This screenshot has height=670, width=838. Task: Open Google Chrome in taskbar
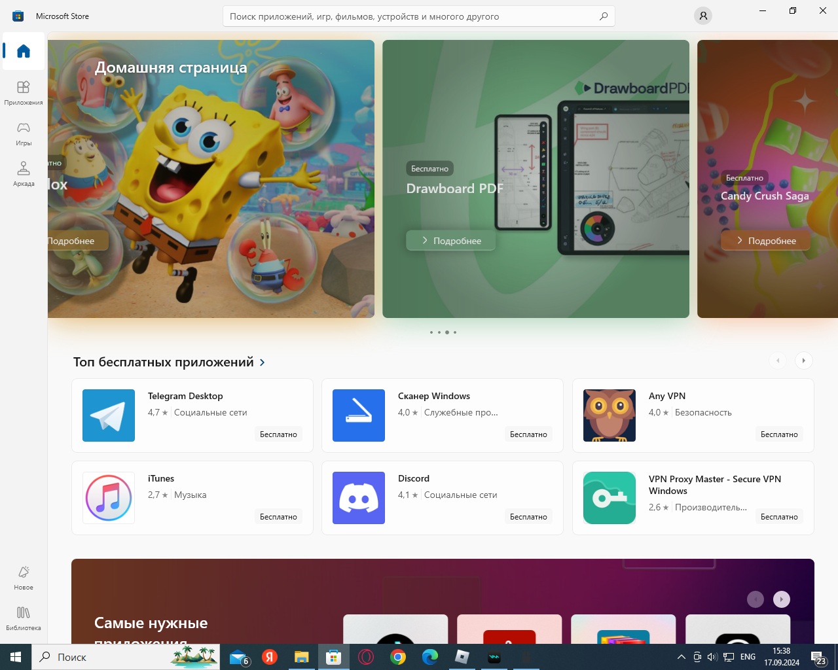pyautogui.click(x=397, y=657)
